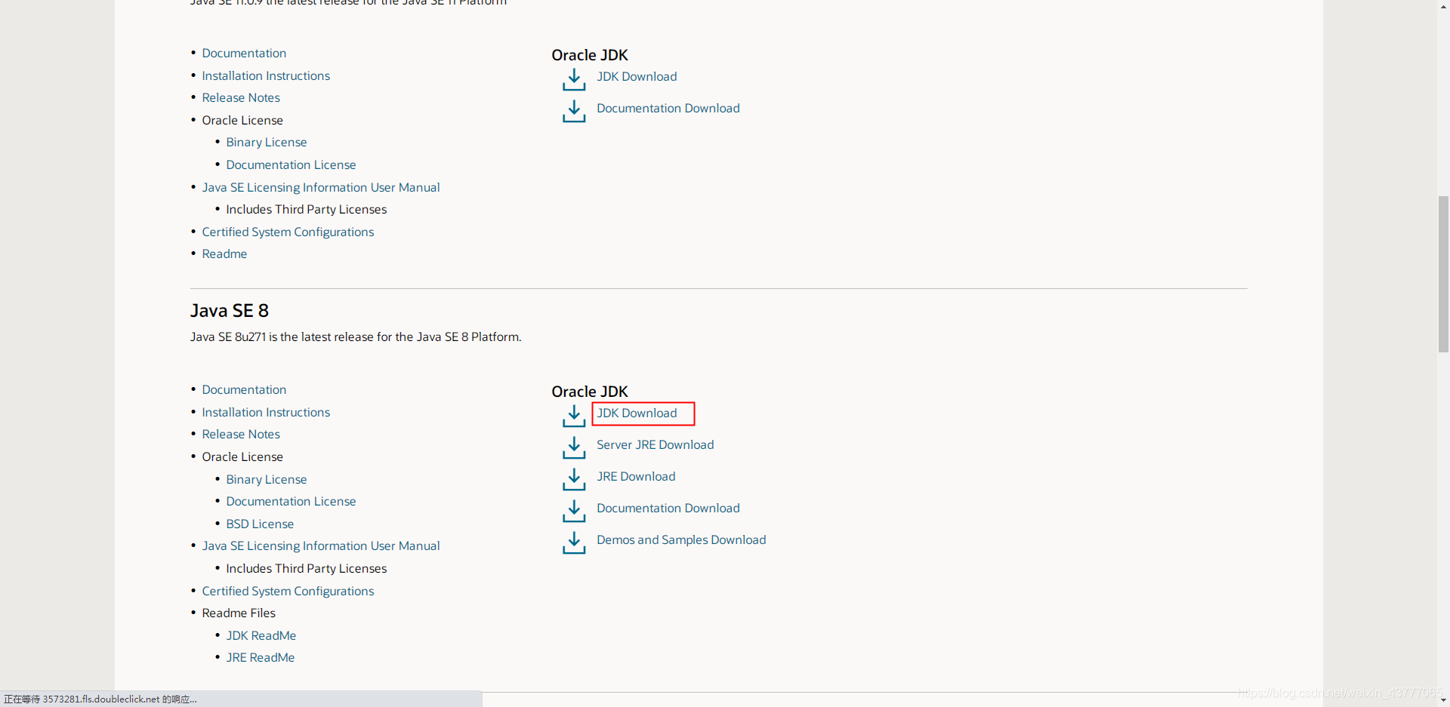Click the page's vertical scrollbar thumb

point(1443,274)
